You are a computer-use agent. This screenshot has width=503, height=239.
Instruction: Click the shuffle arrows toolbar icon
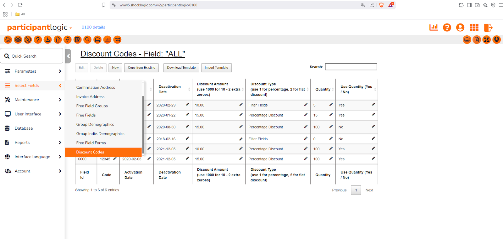[x=117, y=40]
